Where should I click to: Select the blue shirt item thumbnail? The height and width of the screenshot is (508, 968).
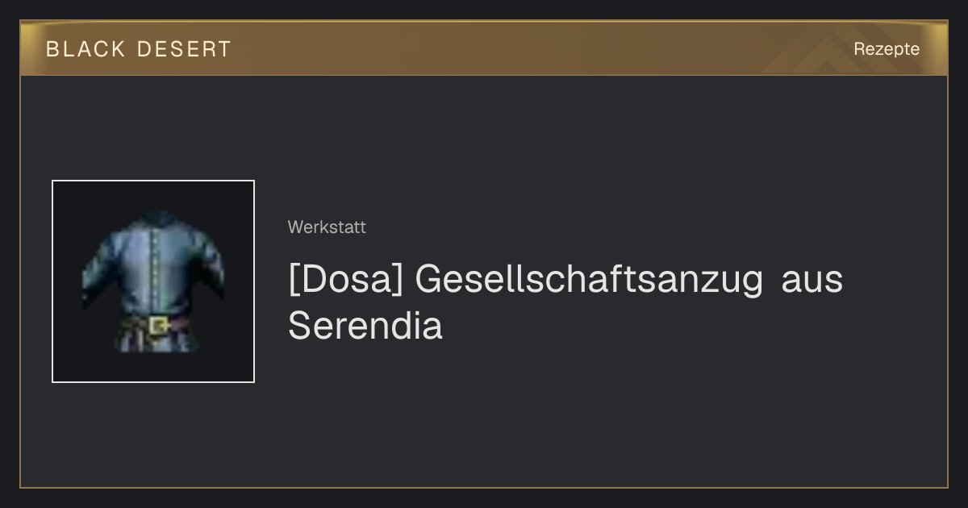pyautogui.click(x=153, y=281)
